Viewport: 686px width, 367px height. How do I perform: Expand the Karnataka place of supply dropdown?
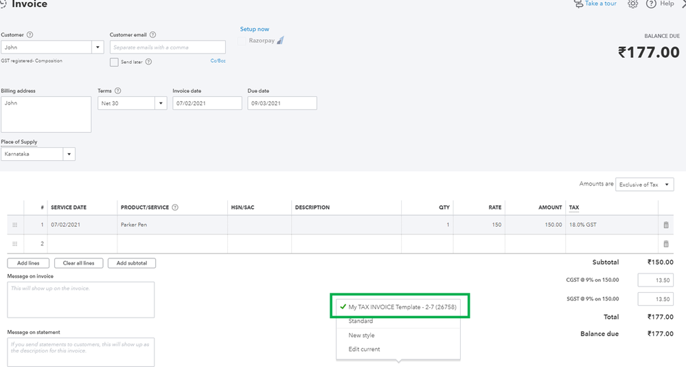click(x=69, y=154)
